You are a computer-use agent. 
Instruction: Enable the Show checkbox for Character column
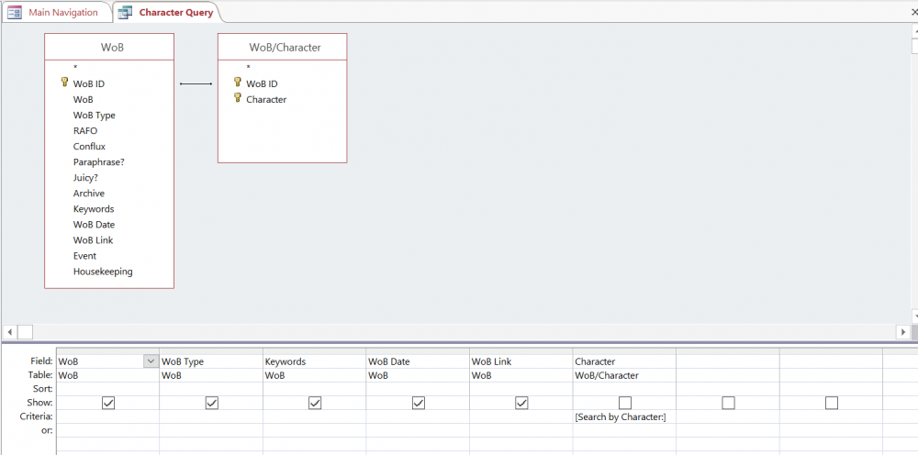624,403
